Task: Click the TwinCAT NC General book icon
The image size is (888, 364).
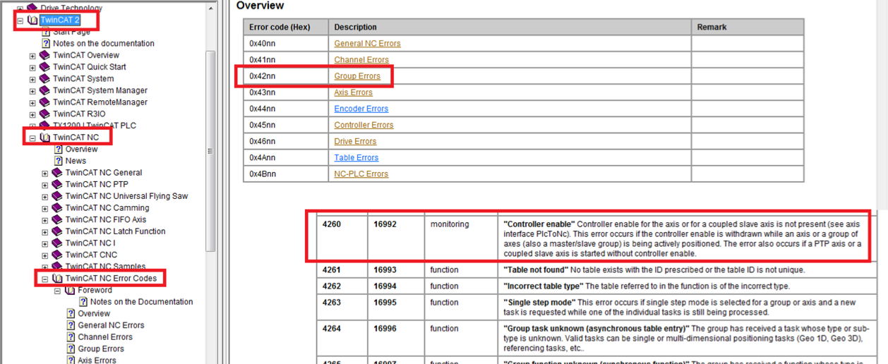Action: click(x=57, y=173)
